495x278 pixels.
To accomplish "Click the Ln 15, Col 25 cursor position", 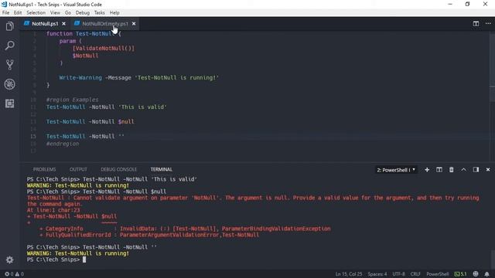I will coord(349,274).
